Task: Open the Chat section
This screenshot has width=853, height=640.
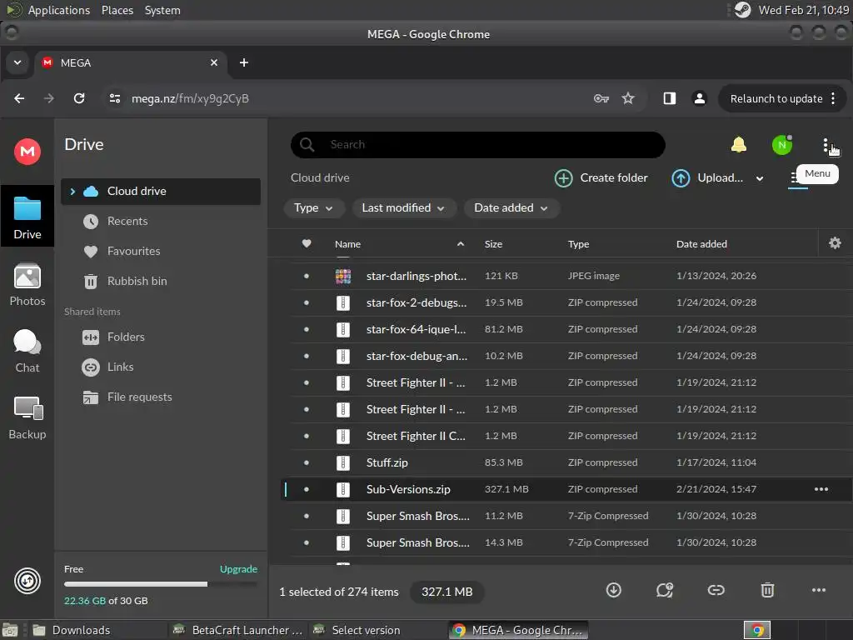Action: coord(27,352)
